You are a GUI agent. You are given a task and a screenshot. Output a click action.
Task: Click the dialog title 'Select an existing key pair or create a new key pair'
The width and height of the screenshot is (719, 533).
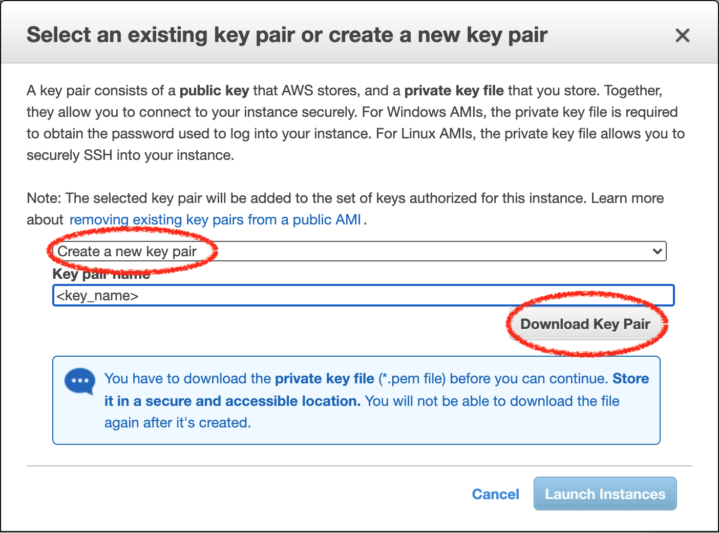click(x=287, y=35)
